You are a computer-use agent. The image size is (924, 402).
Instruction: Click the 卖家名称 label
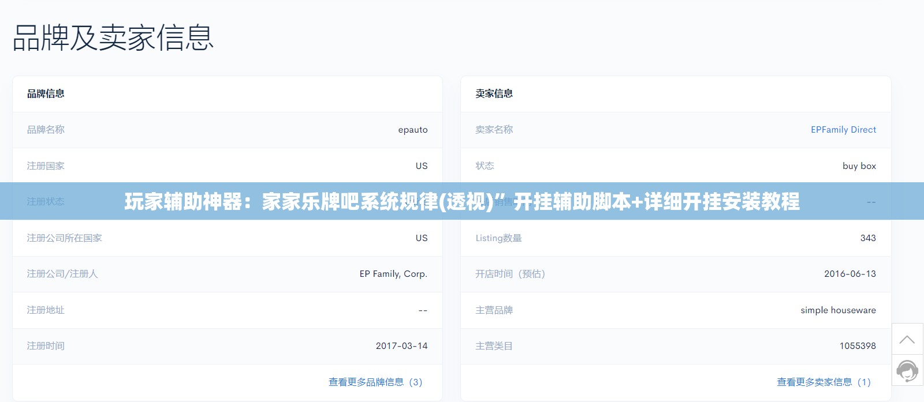(494, 130)
